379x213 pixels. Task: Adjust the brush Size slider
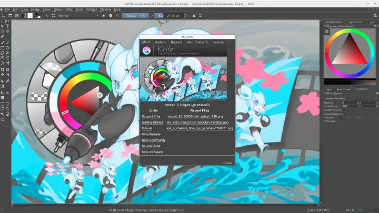pyautogui.click(x=168, y=16)
